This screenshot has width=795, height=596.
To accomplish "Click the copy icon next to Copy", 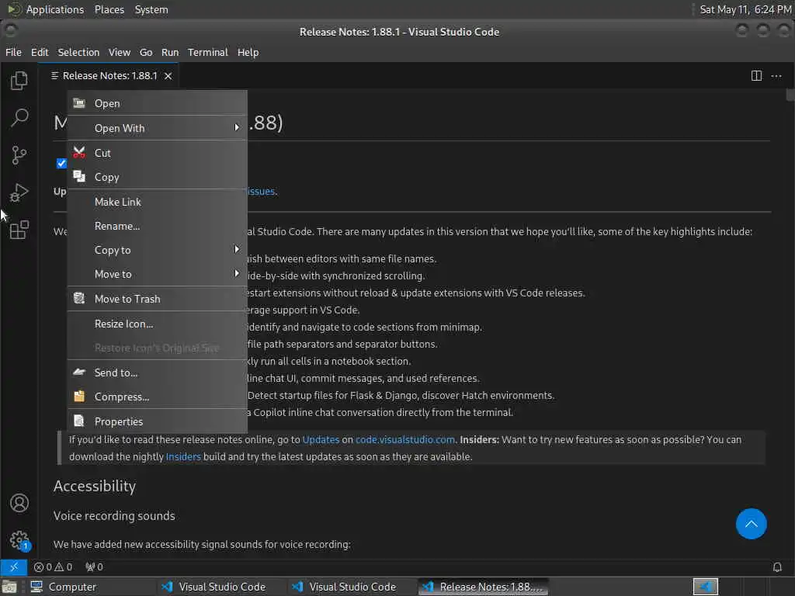I will pos(79,176).
